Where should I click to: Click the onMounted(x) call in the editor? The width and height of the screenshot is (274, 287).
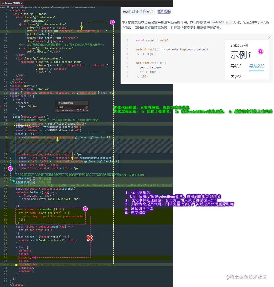coord(25,178)
